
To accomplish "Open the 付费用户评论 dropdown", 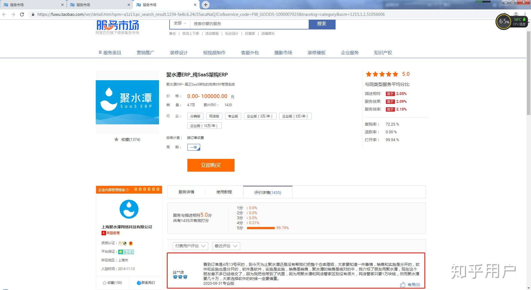I will point(190,246).
